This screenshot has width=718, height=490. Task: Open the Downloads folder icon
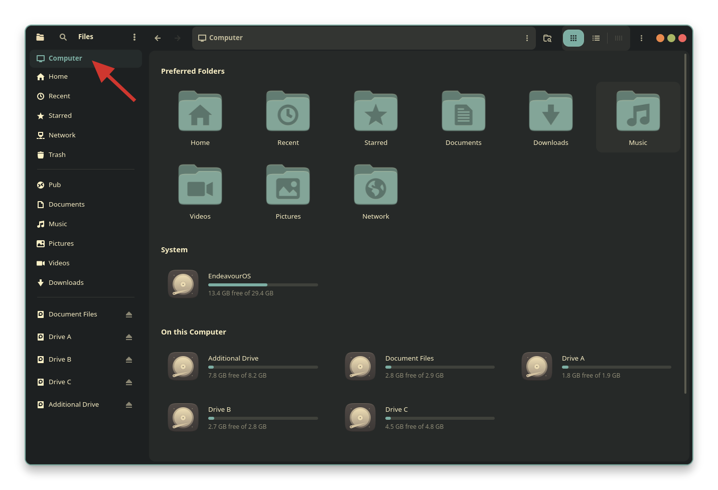click(551, 111)
